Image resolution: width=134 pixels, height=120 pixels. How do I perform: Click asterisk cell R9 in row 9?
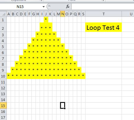coord(79,70)
